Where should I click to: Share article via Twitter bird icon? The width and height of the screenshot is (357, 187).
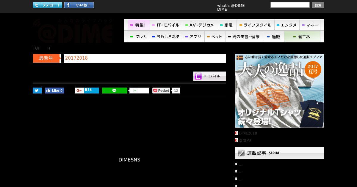click(x=37, y=91)
